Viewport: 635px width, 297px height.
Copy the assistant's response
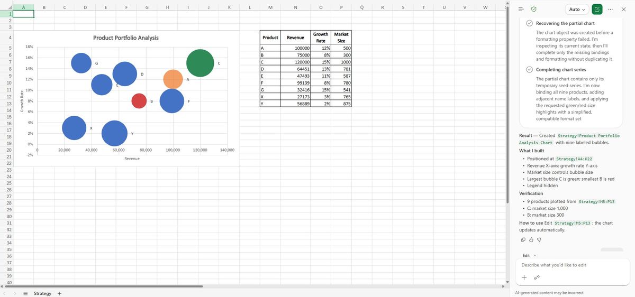(523, 240)
